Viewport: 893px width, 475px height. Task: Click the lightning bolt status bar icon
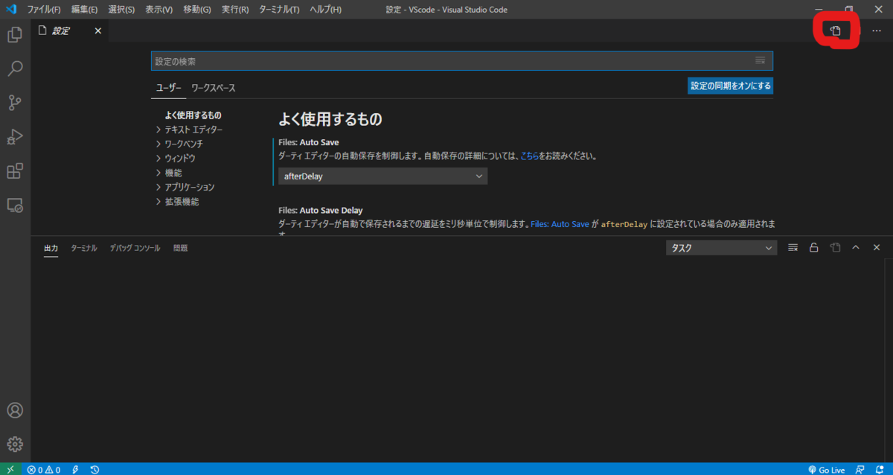point(76,469)
